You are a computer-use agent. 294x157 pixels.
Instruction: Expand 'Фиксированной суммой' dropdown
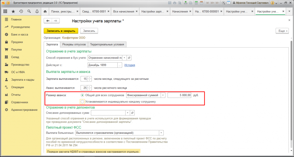[x=163, y=95]
